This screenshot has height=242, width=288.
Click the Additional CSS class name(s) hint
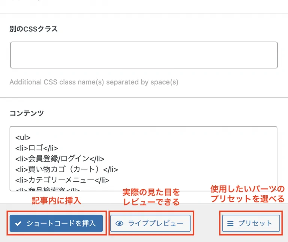click(x=94, y=82)
